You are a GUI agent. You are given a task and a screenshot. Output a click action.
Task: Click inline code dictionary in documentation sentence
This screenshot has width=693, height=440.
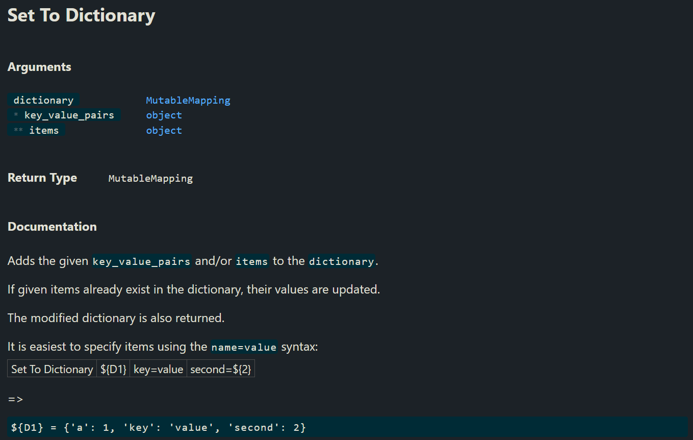342,261
